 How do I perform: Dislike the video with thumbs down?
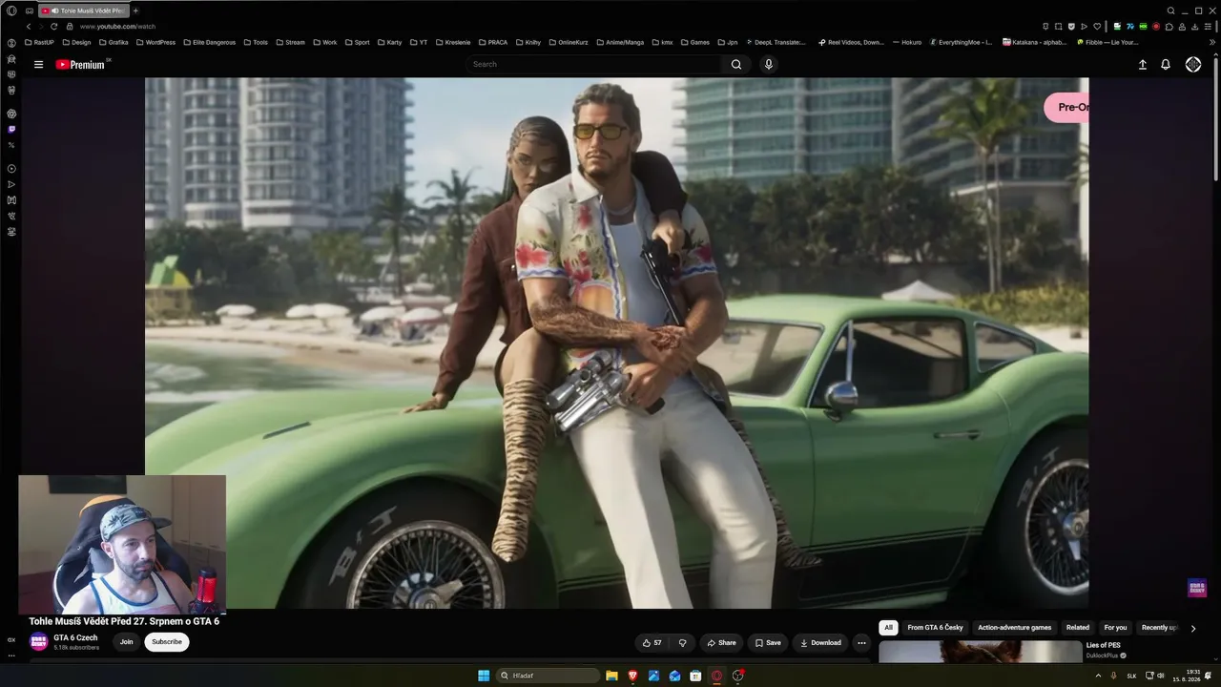pyautogui.click(x=682, y=643)
